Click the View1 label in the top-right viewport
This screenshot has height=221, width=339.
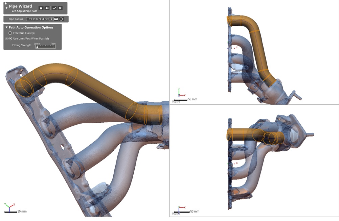(x=176, y=101)
